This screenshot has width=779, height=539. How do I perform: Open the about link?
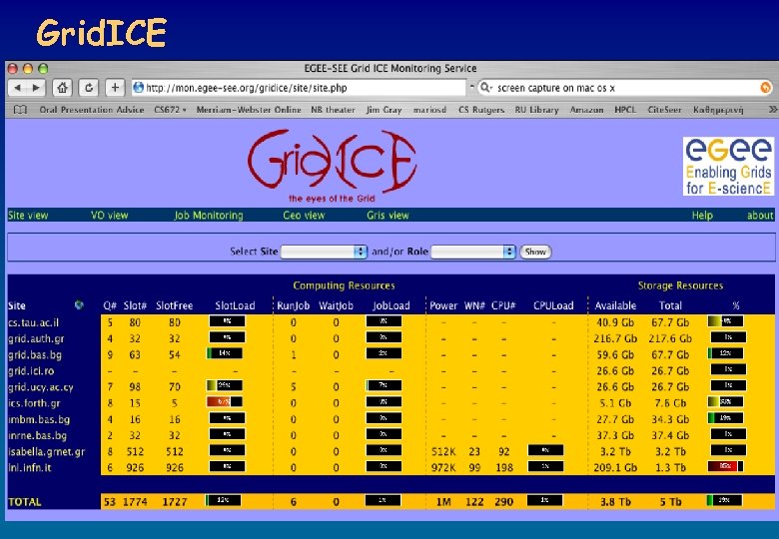[760, 216]
